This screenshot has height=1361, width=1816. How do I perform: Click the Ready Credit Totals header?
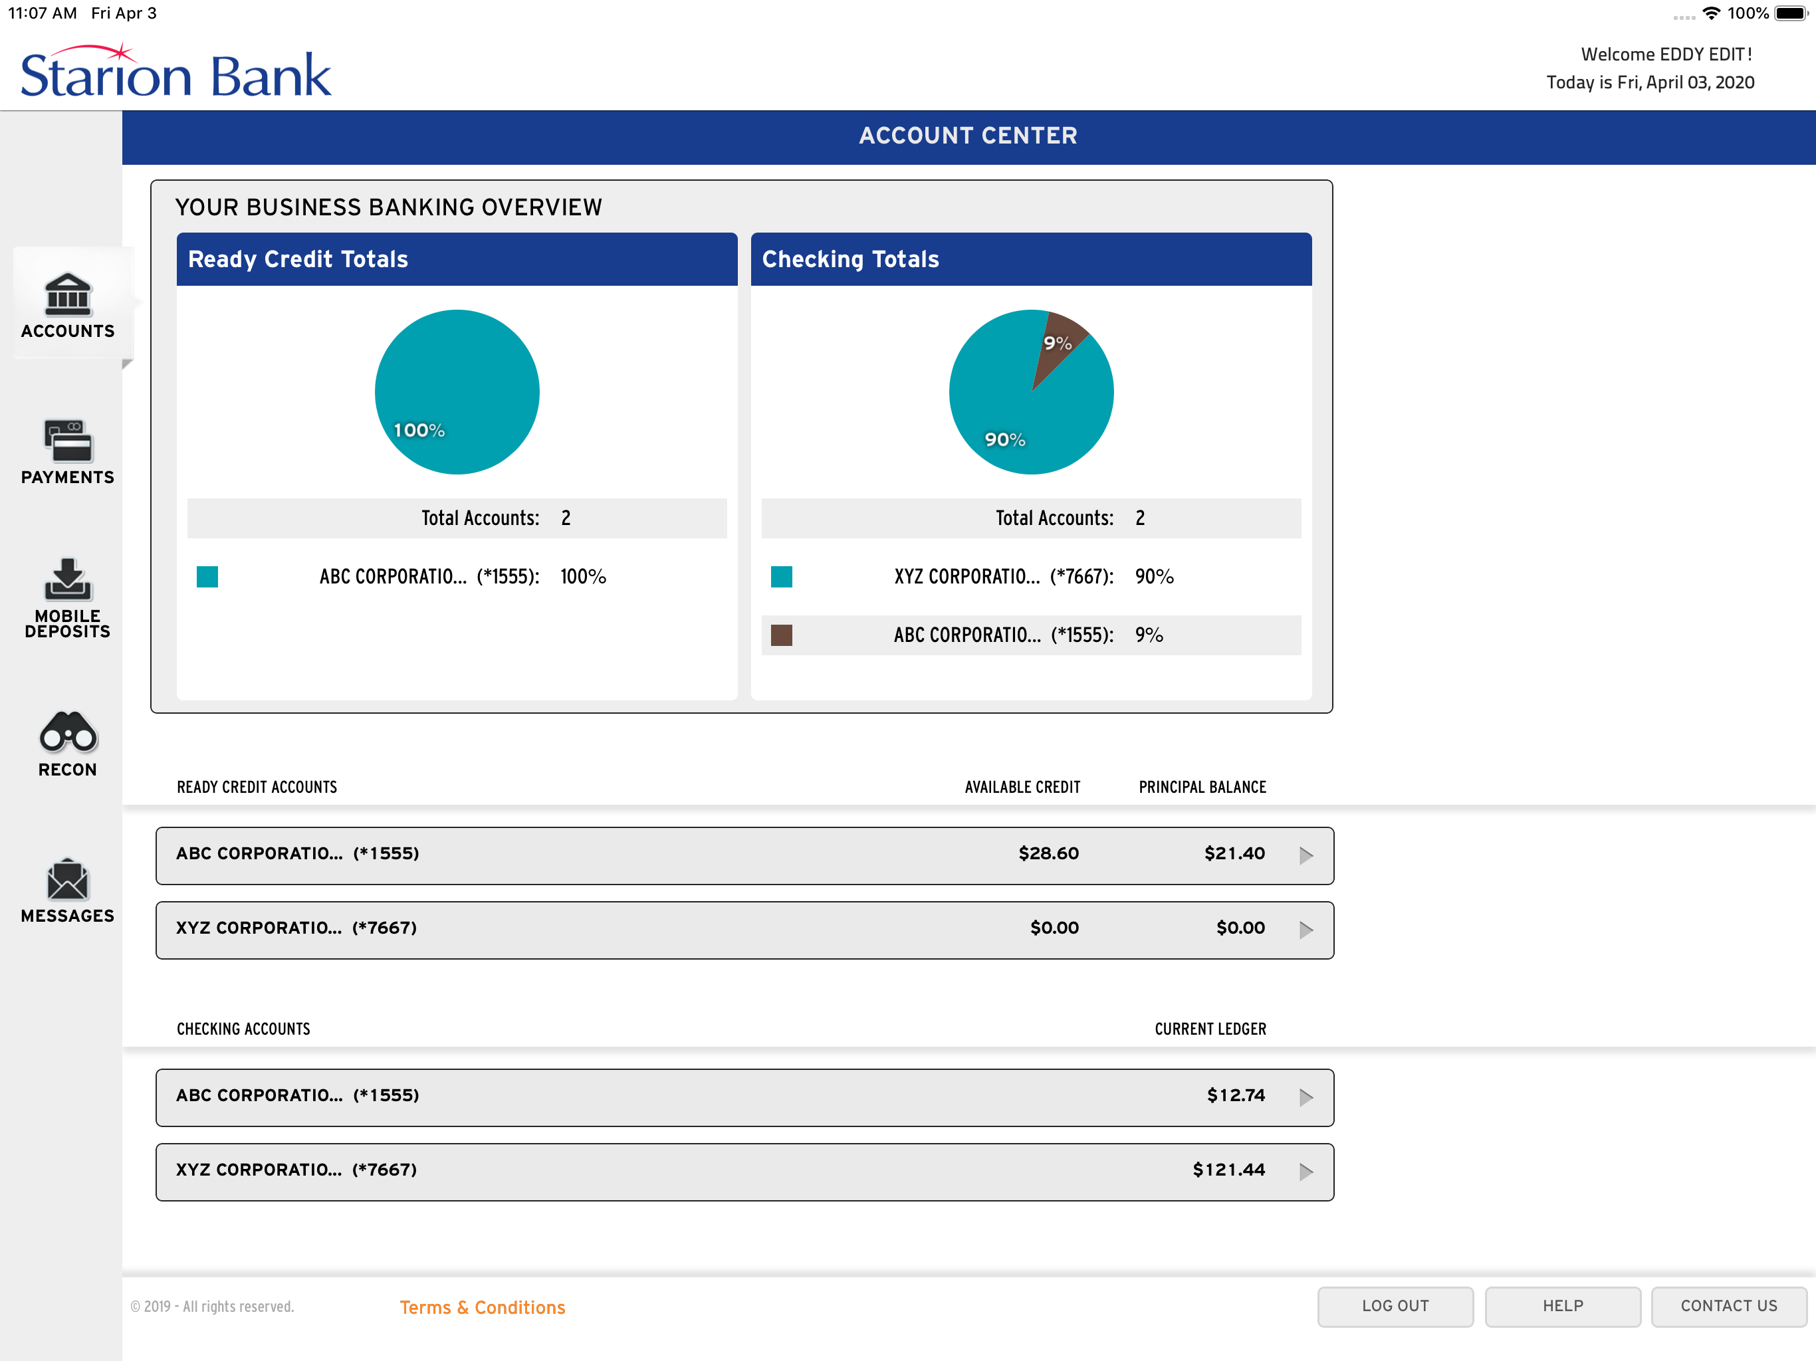[457, 259]
